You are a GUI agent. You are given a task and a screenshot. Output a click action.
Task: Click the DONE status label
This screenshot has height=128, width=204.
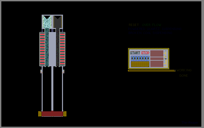[x=184, y=76]
